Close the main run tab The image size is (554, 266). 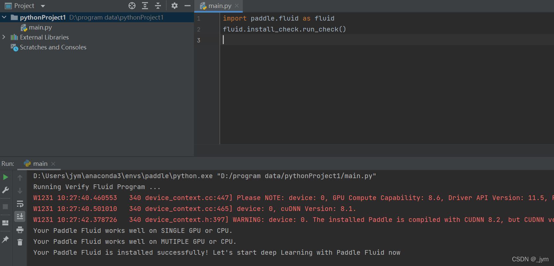53,164
